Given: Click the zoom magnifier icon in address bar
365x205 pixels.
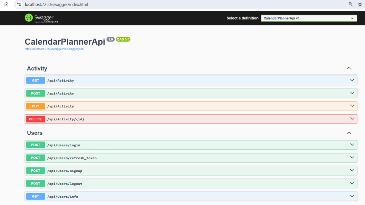Looking at the screenshot, I should pos(350,4).
